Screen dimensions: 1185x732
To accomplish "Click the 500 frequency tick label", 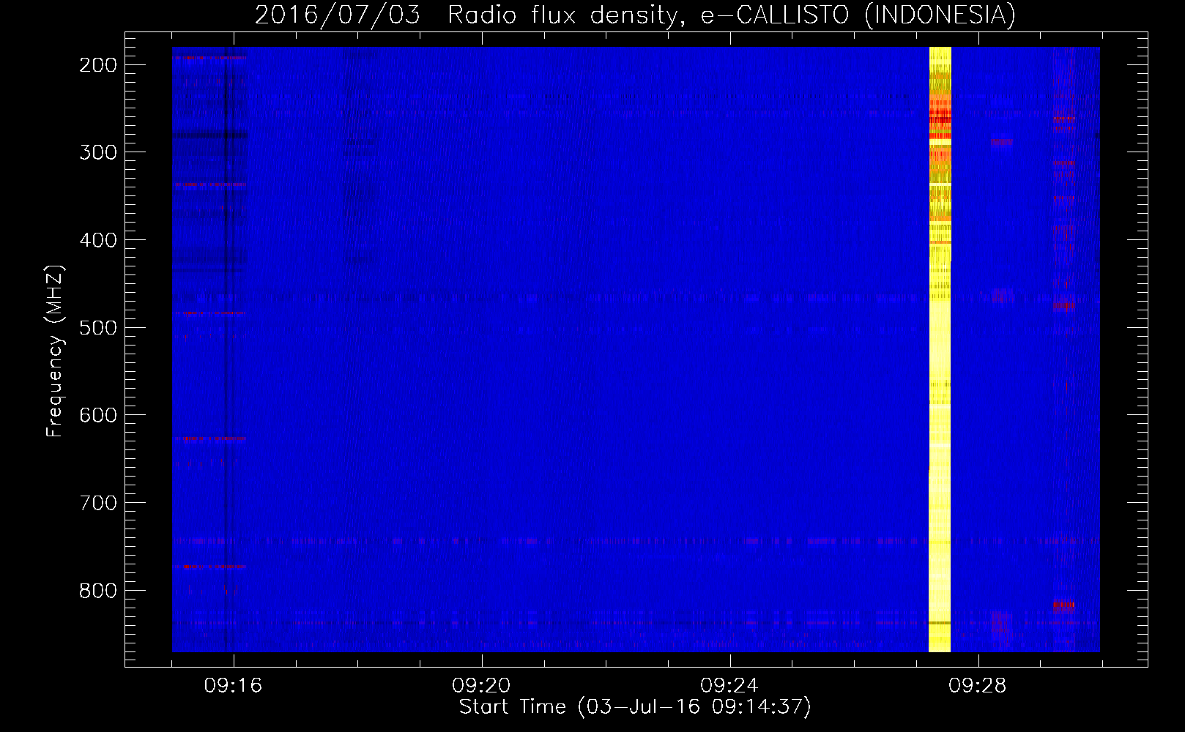I will pos(98,328).
